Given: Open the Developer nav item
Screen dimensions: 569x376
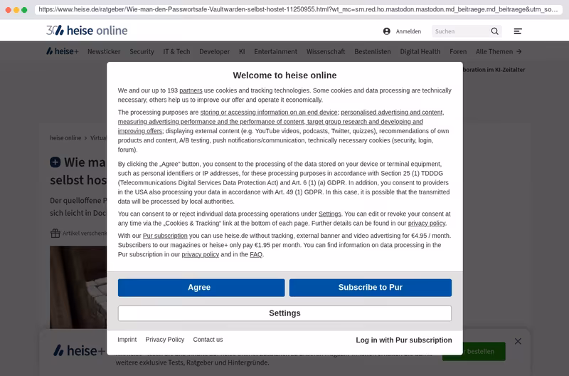Looking at the screenshot, I should pos(215,51).
